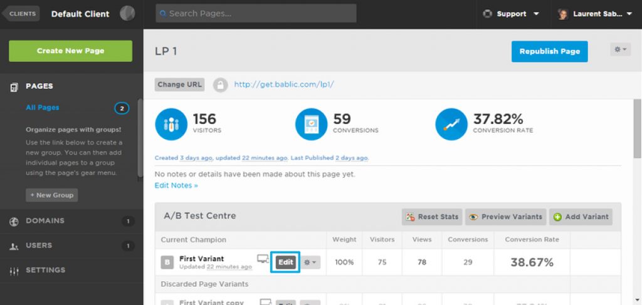This screenshot has width=642, height=305.
Task: Click the visitors people icon
Action: 171,124
